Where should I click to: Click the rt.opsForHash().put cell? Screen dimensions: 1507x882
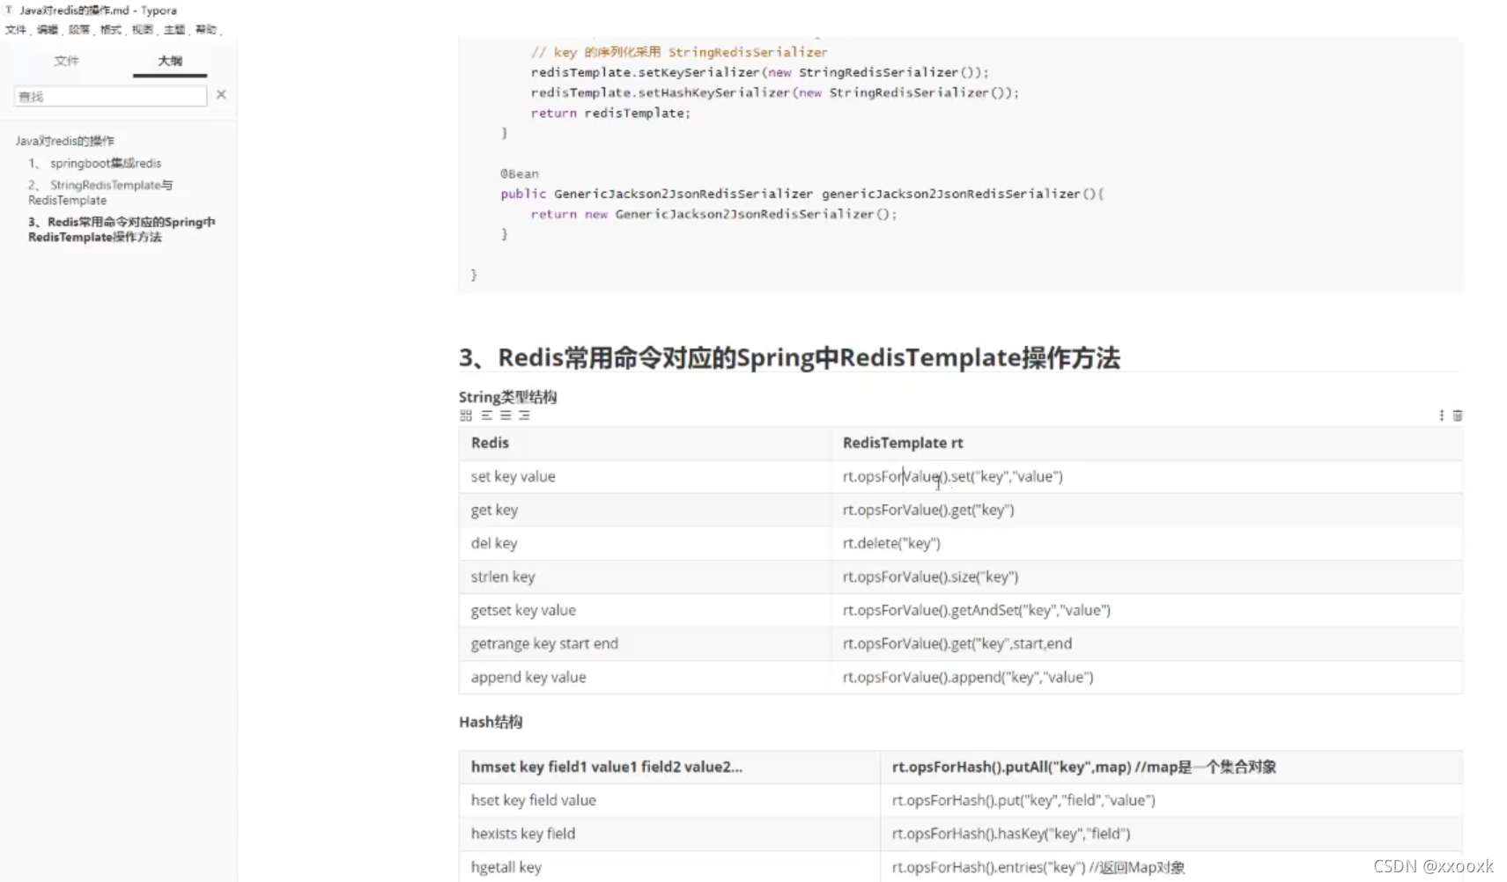1171,800
